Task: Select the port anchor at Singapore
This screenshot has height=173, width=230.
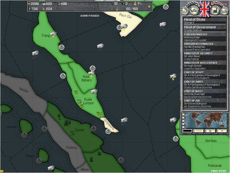Action: [x=108, y=131]
